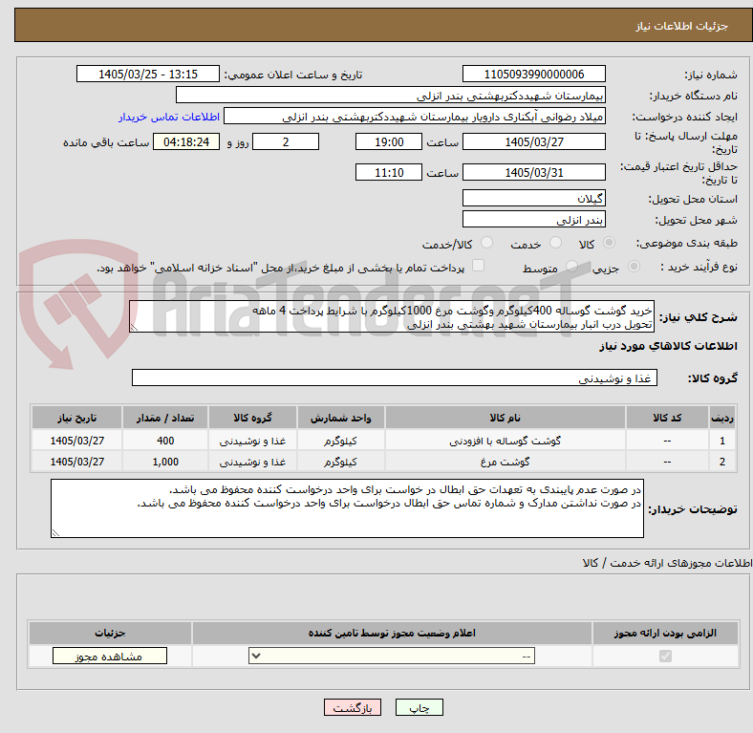The width and height of the screenshot is (753, 733).
Task: Click the ردیف column header
Action: click(x=722, y=418)
